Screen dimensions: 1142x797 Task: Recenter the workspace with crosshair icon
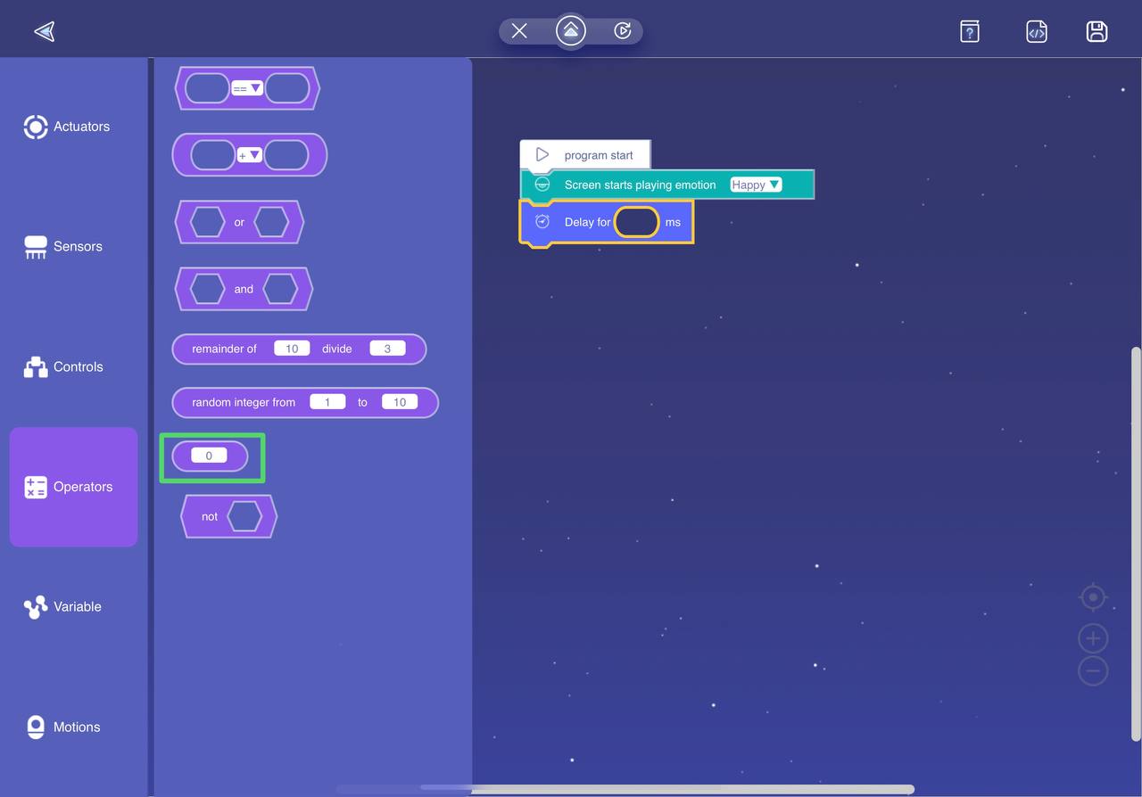[x=1093, y=596]
